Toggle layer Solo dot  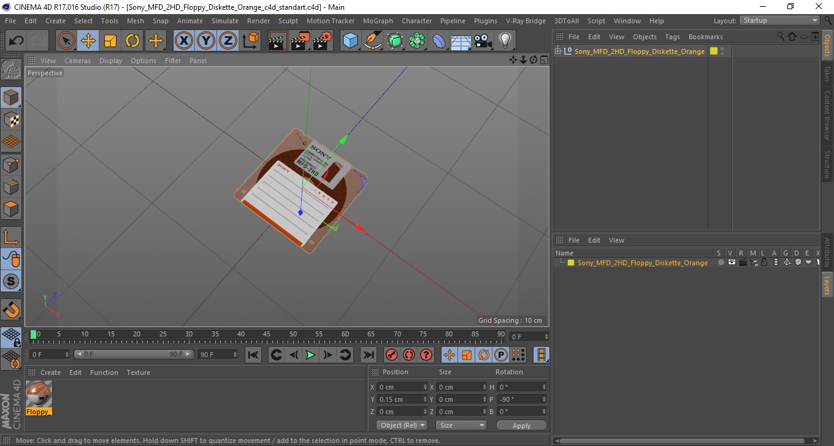(721, 262)
